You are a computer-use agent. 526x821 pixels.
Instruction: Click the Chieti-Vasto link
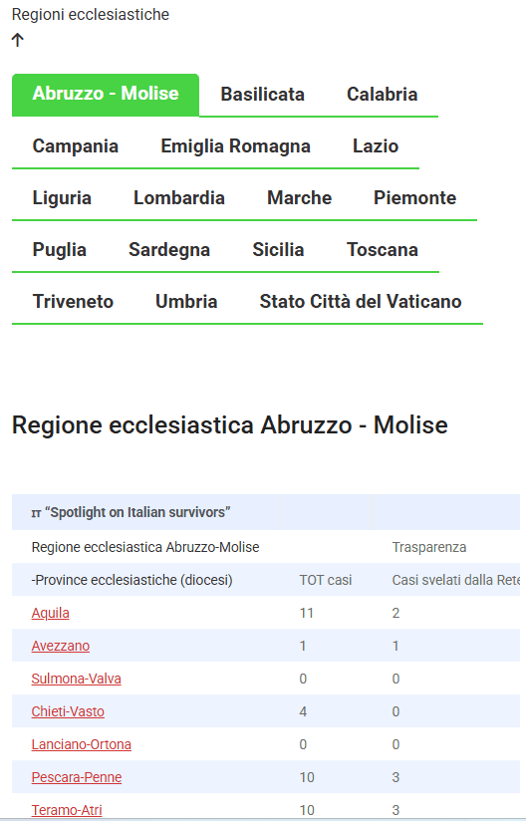(x=68, y=712)
